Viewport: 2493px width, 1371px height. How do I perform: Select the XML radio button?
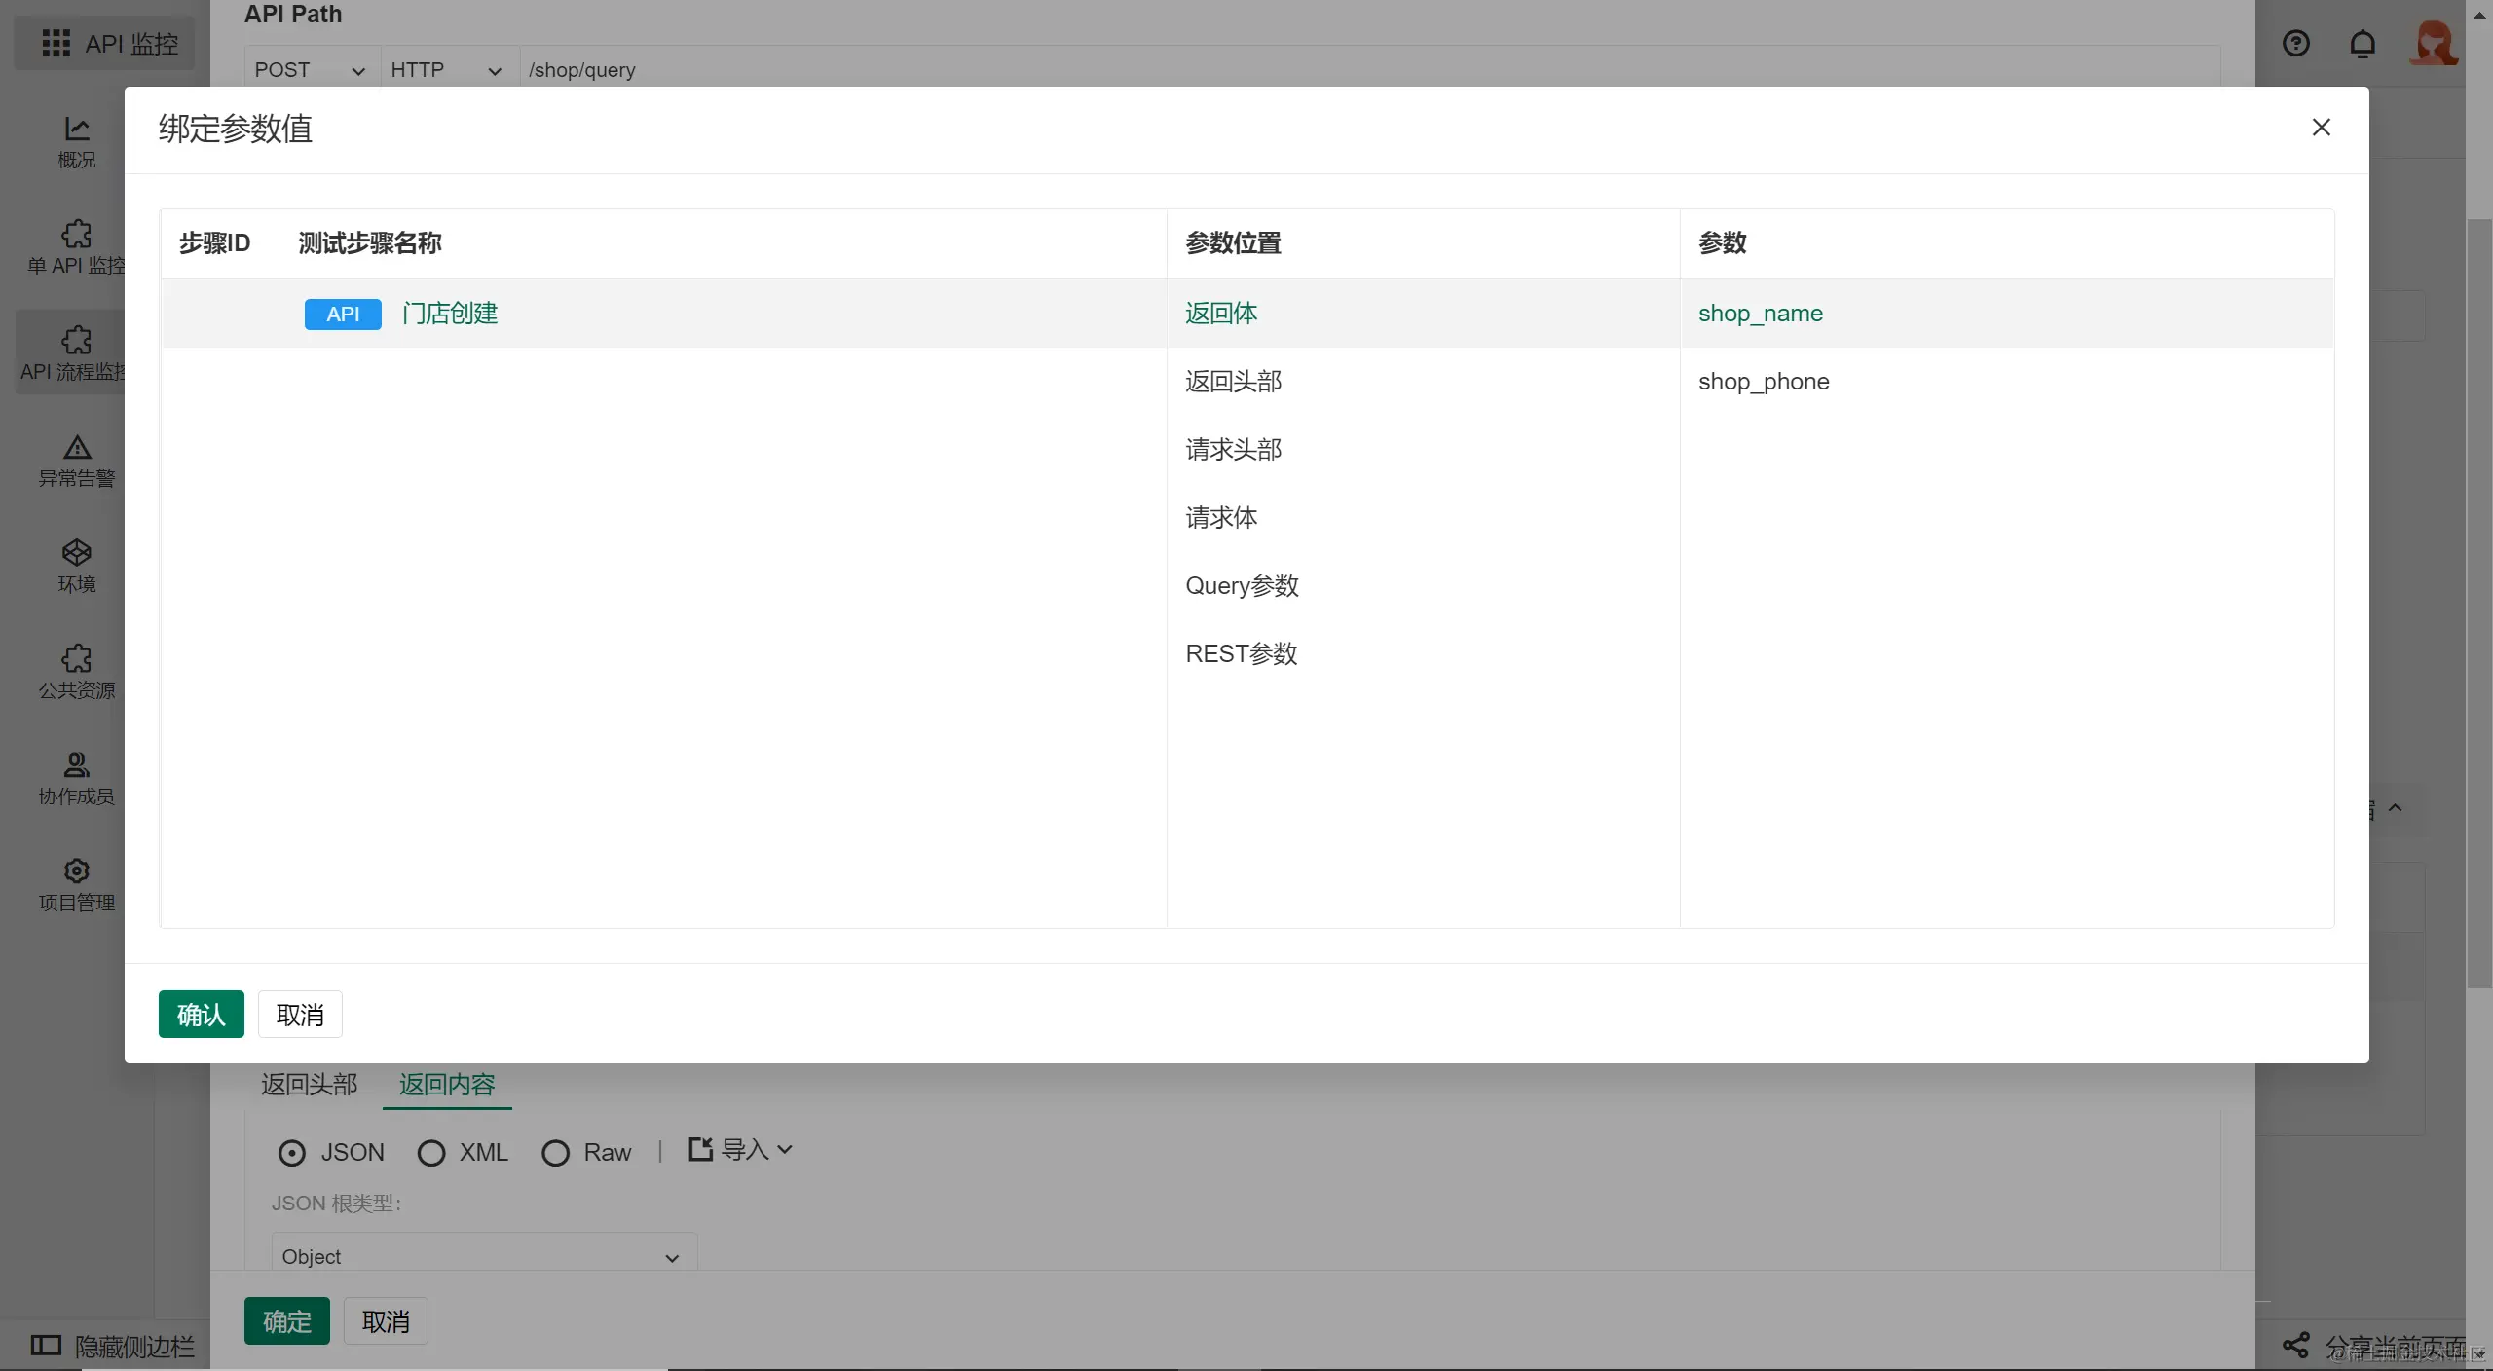click(431, 1153)
